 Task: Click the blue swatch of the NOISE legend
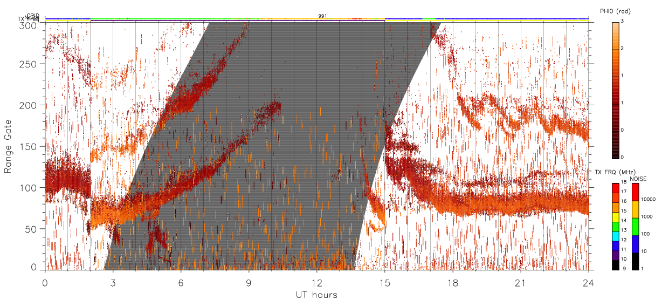(x=635, y=244)
